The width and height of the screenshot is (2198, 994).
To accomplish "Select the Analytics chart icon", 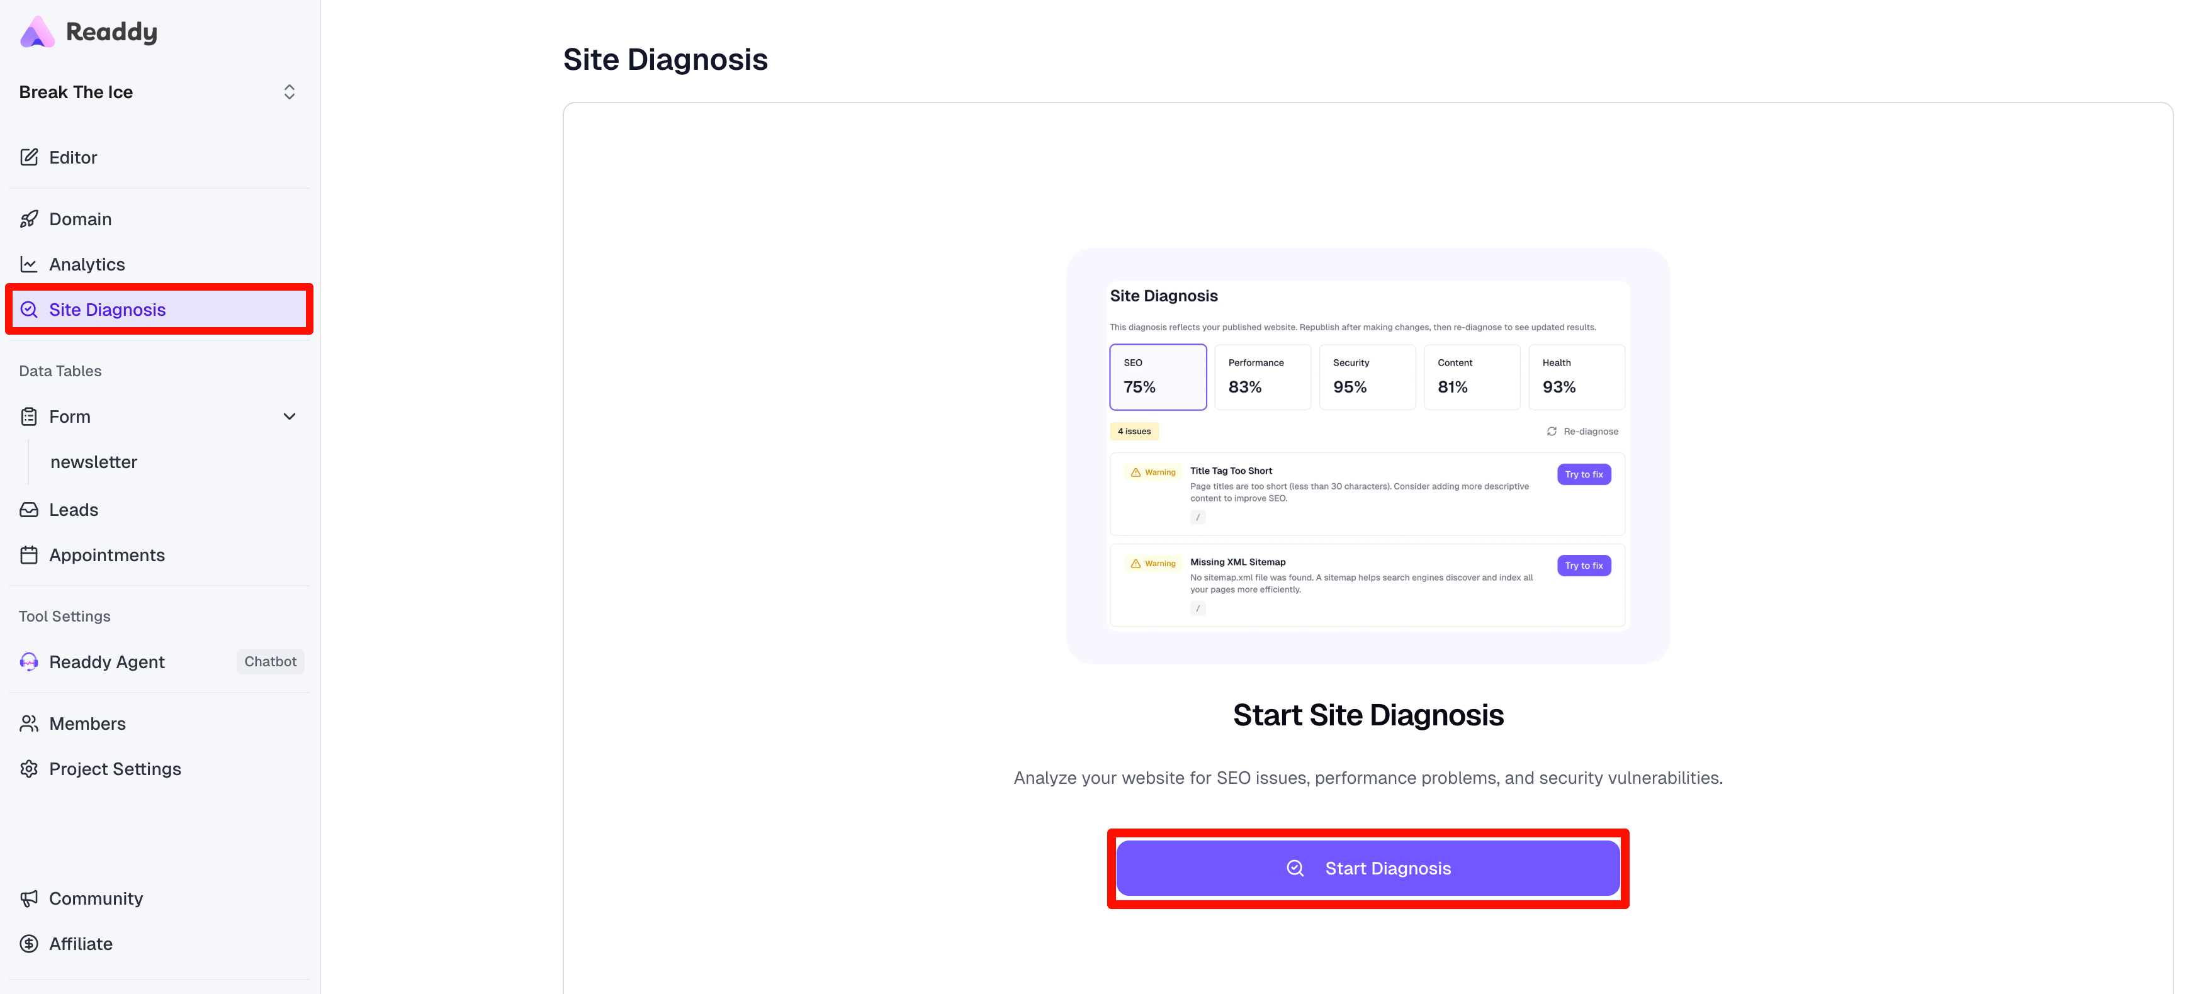I will [29, 264].
